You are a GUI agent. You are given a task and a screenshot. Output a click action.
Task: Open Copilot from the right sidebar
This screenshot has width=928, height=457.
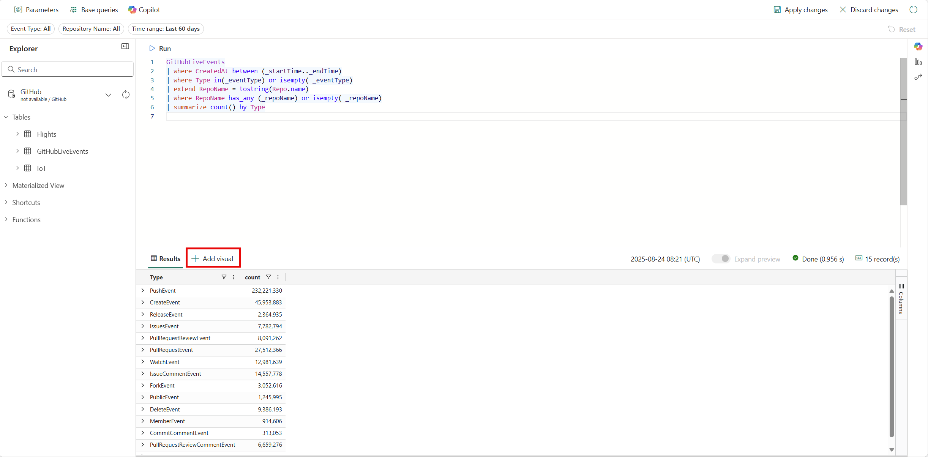click(x=919, y=46)
